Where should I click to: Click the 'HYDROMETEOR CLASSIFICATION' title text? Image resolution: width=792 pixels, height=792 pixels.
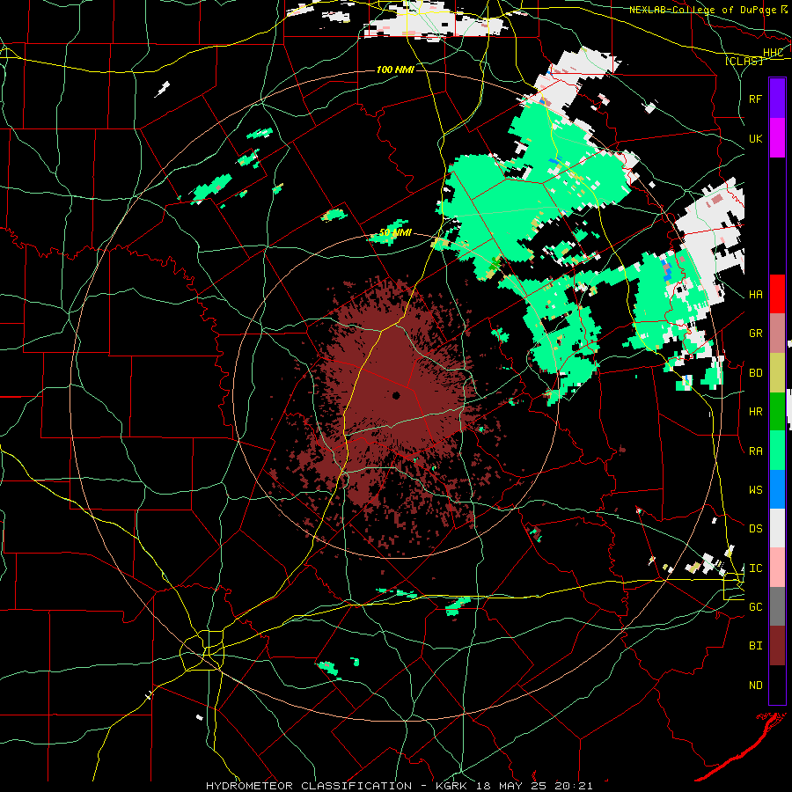(309, 786)
